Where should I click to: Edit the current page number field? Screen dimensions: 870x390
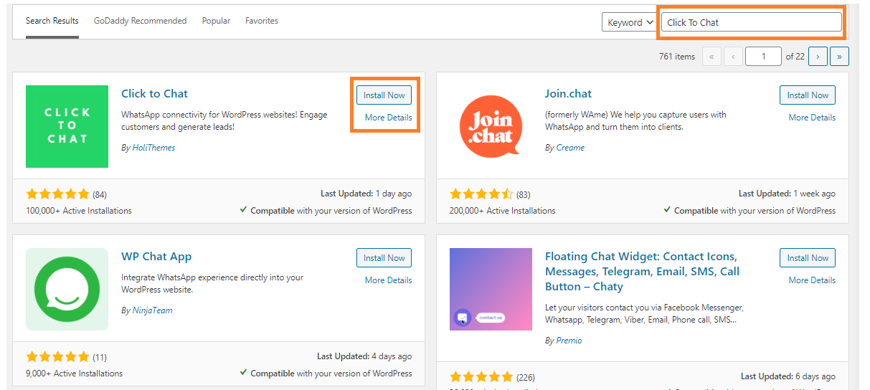763,57
